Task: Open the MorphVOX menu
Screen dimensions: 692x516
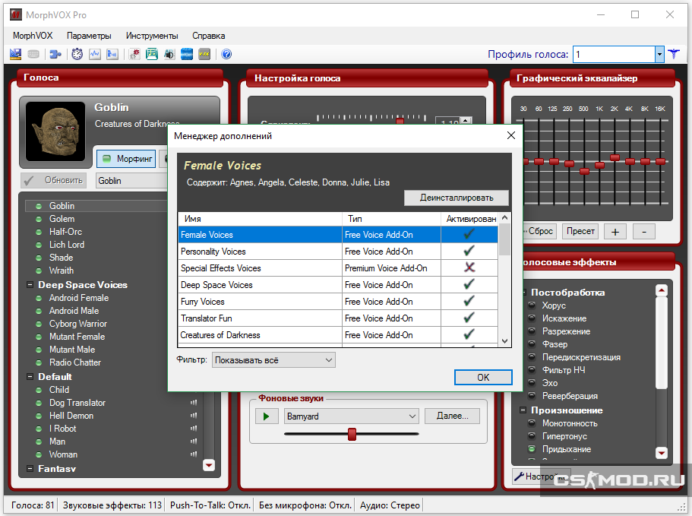Action: (33, 36)
